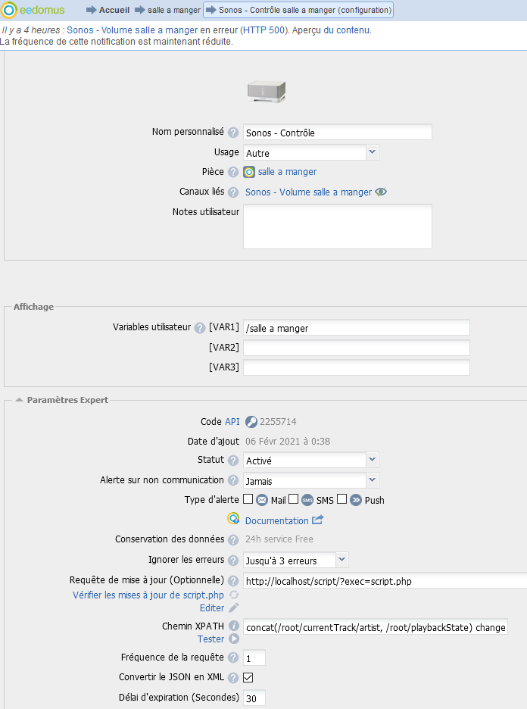Click the API key icon
The width and height of the screenshot is (527, 709).
(251, 422)
